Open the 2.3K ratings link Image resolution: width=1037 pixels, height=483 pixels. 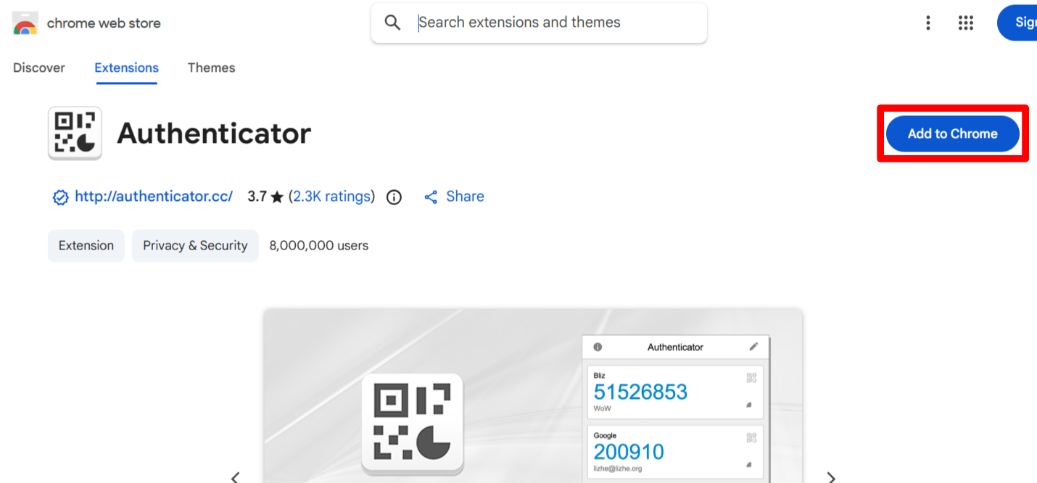[x=333, y=197]
